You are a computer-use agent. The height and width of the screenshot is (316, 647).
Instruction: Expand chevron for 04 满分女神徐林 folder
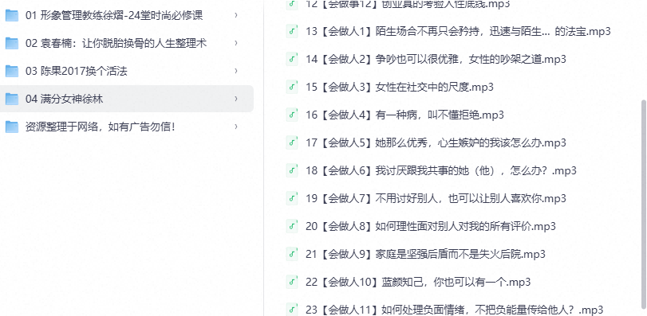tap(236, 99)
